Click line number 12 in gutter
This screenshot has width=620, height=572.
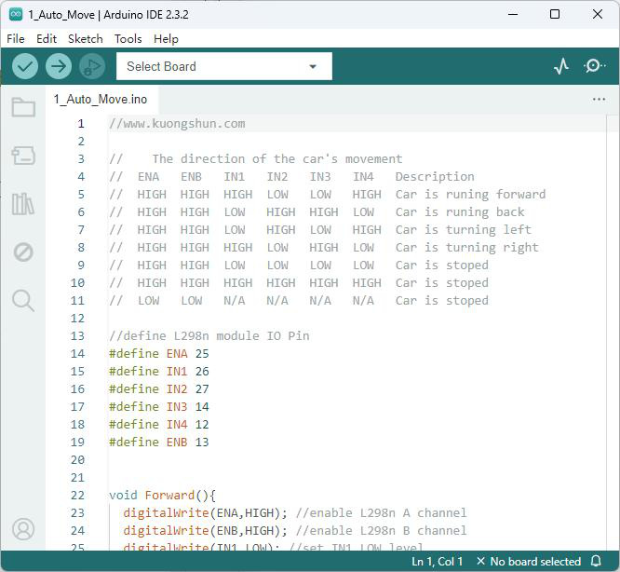coord(77,319)
